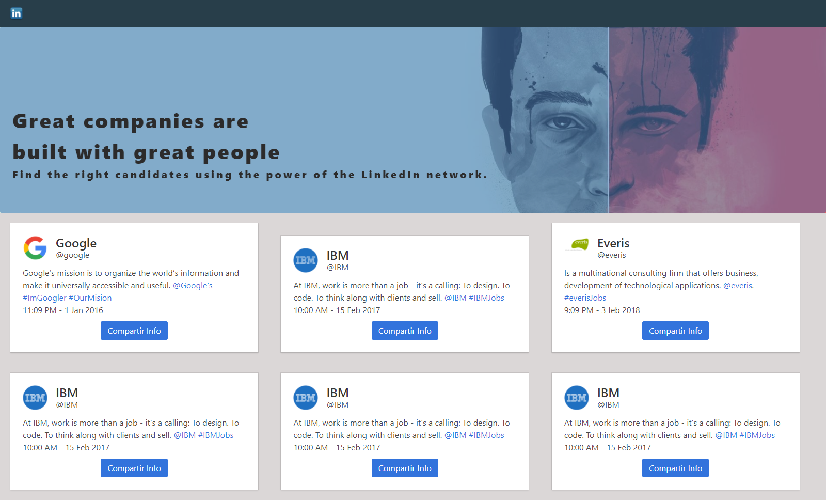Image resolution: width=826 pixels, height=500 pixels.
Task: Click the 10:00 AM timestamp in the bottom right card
Action: coord(608,448)
